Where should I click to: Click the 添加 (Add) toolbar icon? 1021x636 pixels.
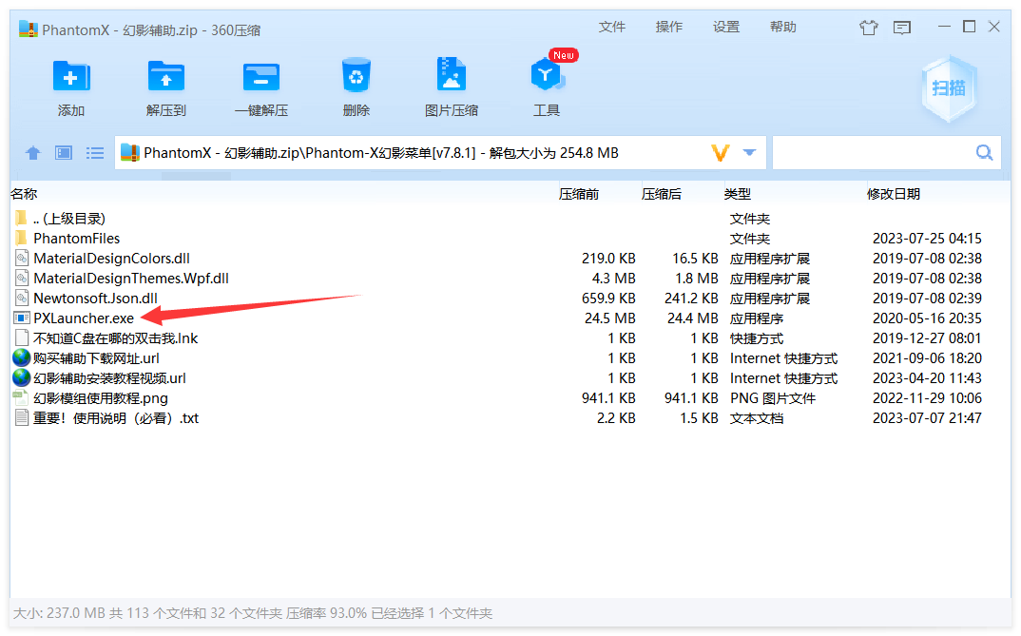pyautogui.click(x=71, y=78)
